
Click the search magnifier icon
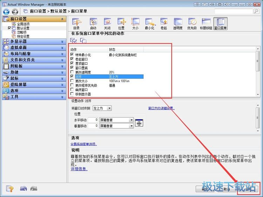(x=256, y=12)
